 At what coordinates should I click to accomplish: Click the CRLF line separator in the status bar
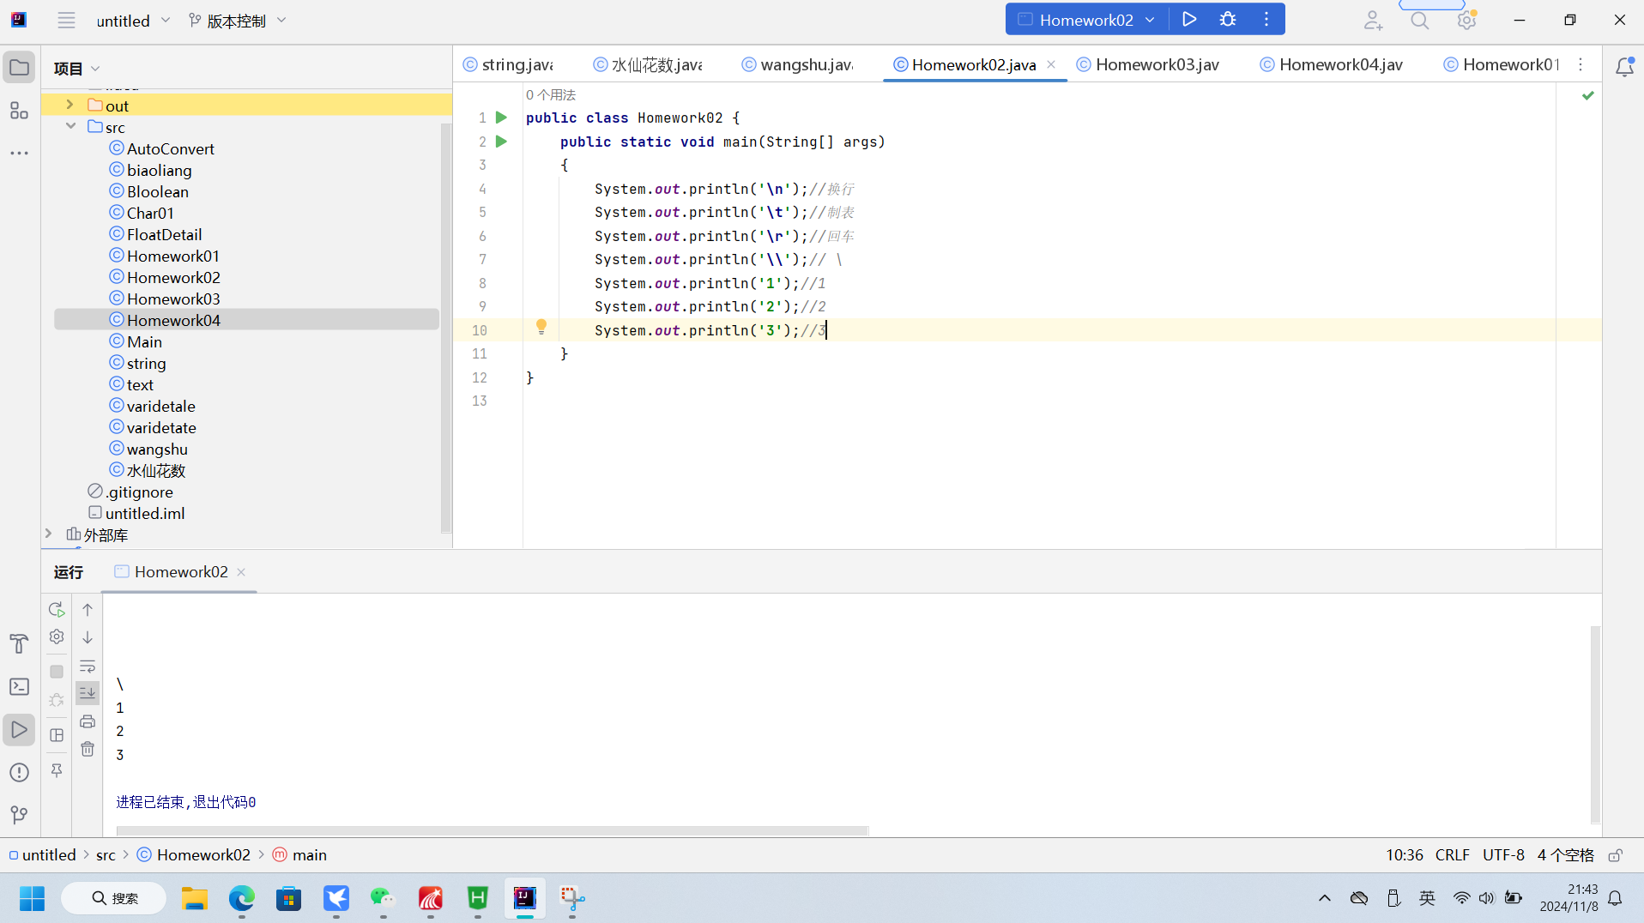pos(1452,855)
